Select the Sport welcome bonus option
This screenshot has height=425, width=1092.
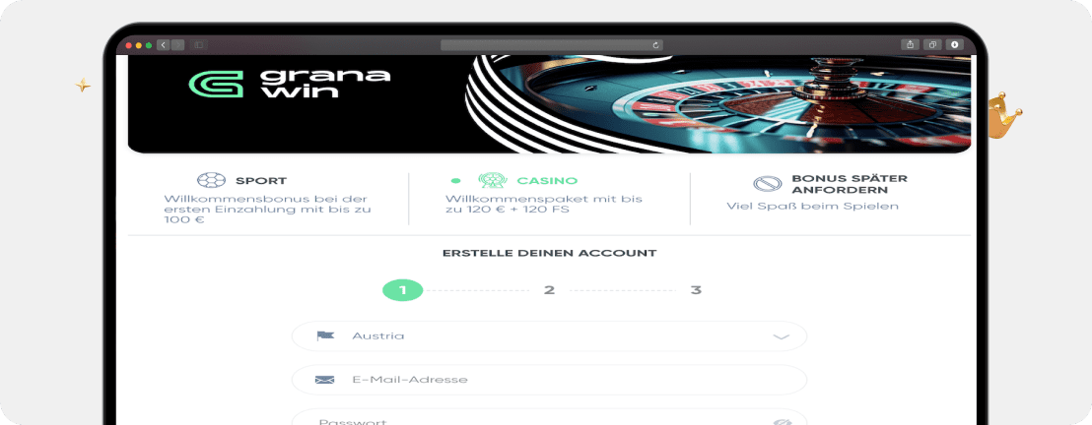pyautogui.click(x=268, y=200)
